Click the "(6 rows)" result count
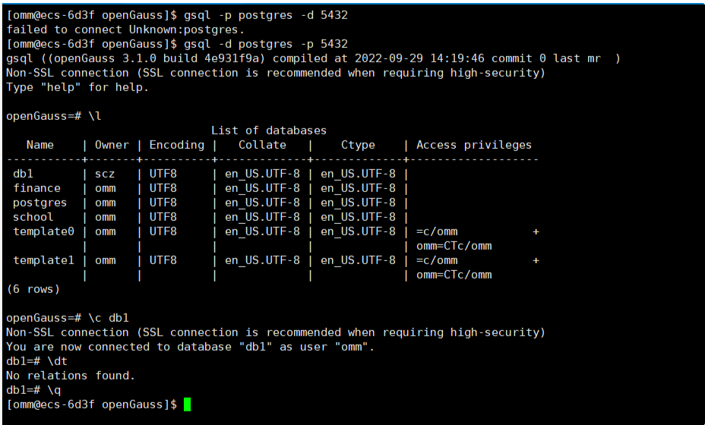This screenshot has height=425, width=705. tap(33, 289)
